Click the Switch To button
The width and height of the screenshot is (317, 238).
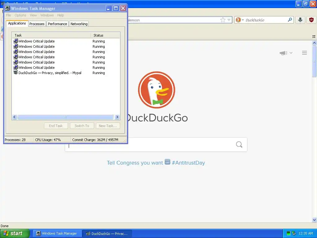pyautogui.click(x=82, y=126)
